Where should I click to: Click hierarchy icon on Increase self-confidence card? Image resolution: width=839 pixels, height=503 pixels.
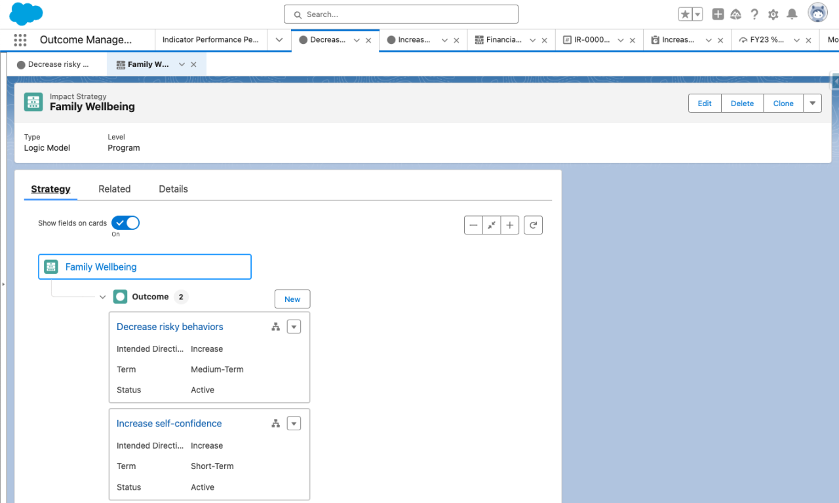click(x=276, y=424)
